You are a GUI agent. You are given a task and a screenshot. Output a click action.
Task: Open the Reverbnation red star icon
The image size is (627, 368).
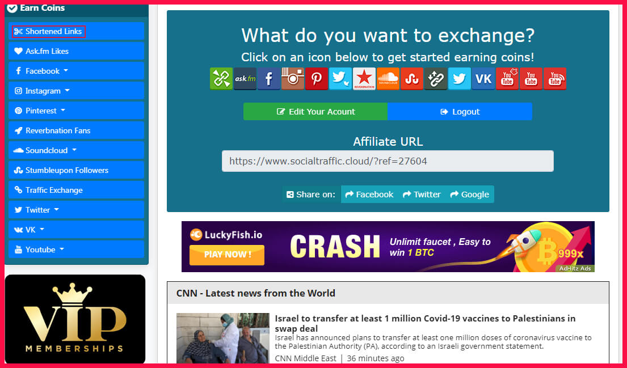(364, 79)
